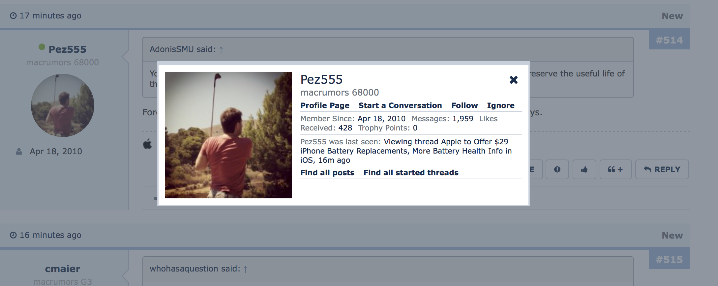Click the New marker on the 16 minutes ago post
Image resolution: width=718 pixels, height=286 pixels.
(672, 235)
